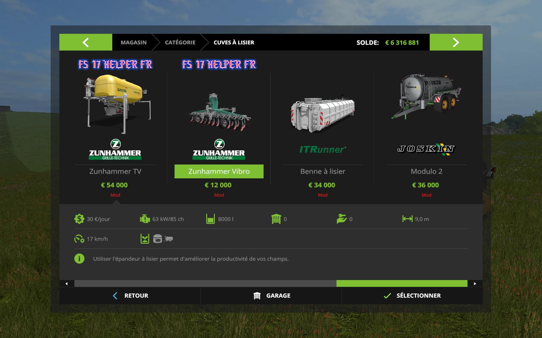Click the engine power requirement icon
The image size is (542, 338).
pos(145,219)
